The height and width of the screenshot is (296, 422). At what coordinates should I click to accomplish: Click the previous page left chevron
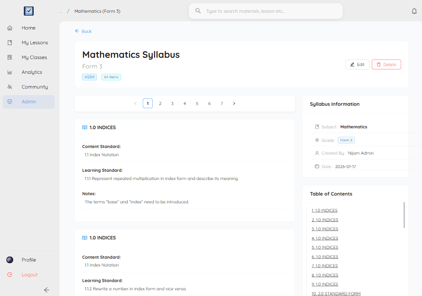tap(135, 103)
